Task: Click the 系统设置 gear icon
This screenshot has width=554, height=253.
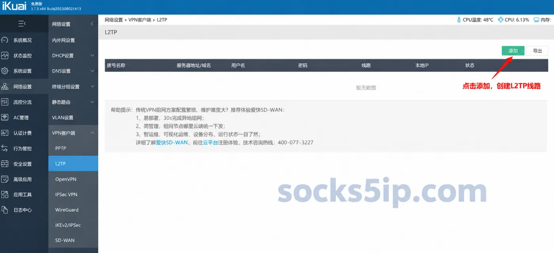Action: [5, 71]
